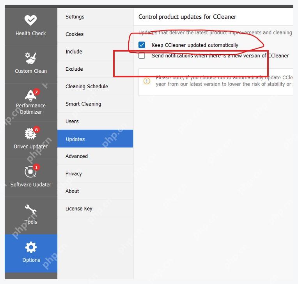Screen dimensions: 298x284
Task: Go to the Include options page
Action: 95,52
